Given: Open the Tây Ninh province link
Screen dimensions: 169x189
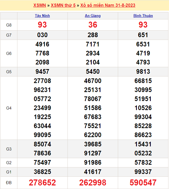Looking at the screenshot, I should 42,16.
